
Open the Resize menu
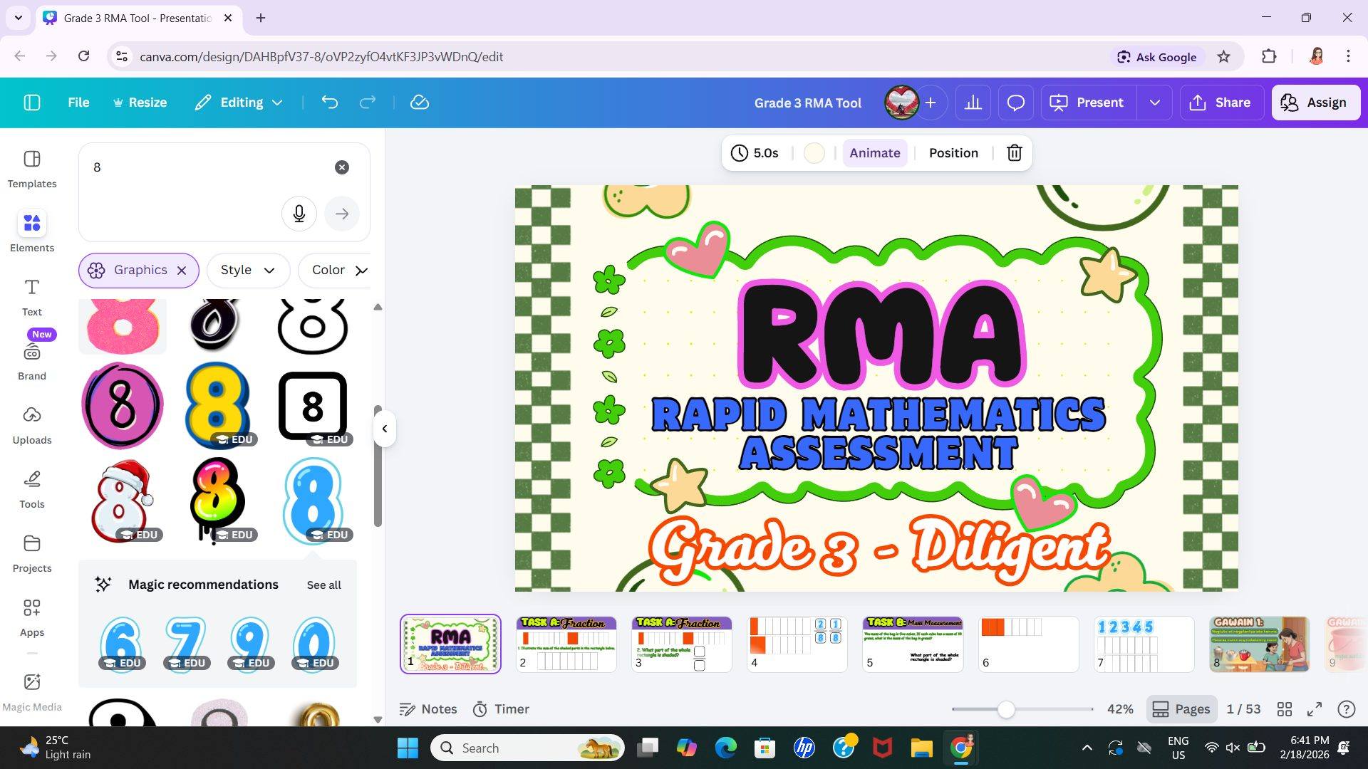point(140,103)
